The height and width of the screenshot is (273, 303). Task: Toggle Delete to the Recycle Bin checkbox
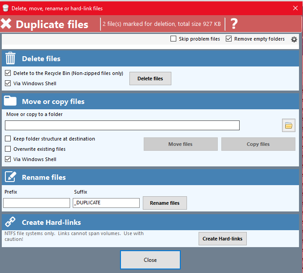point(8,73)
